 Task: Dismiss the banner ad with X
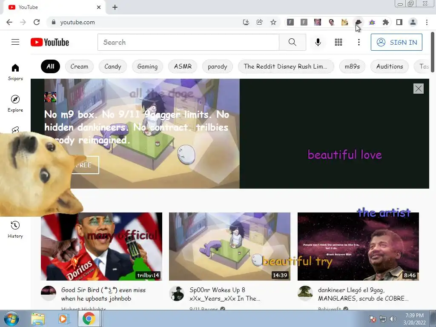[x=418, y=89]
